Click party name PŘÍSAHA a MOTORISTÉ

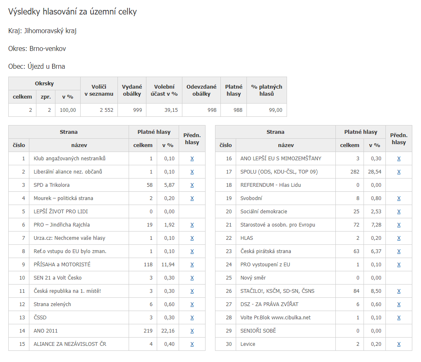click(x=62, y=265)
